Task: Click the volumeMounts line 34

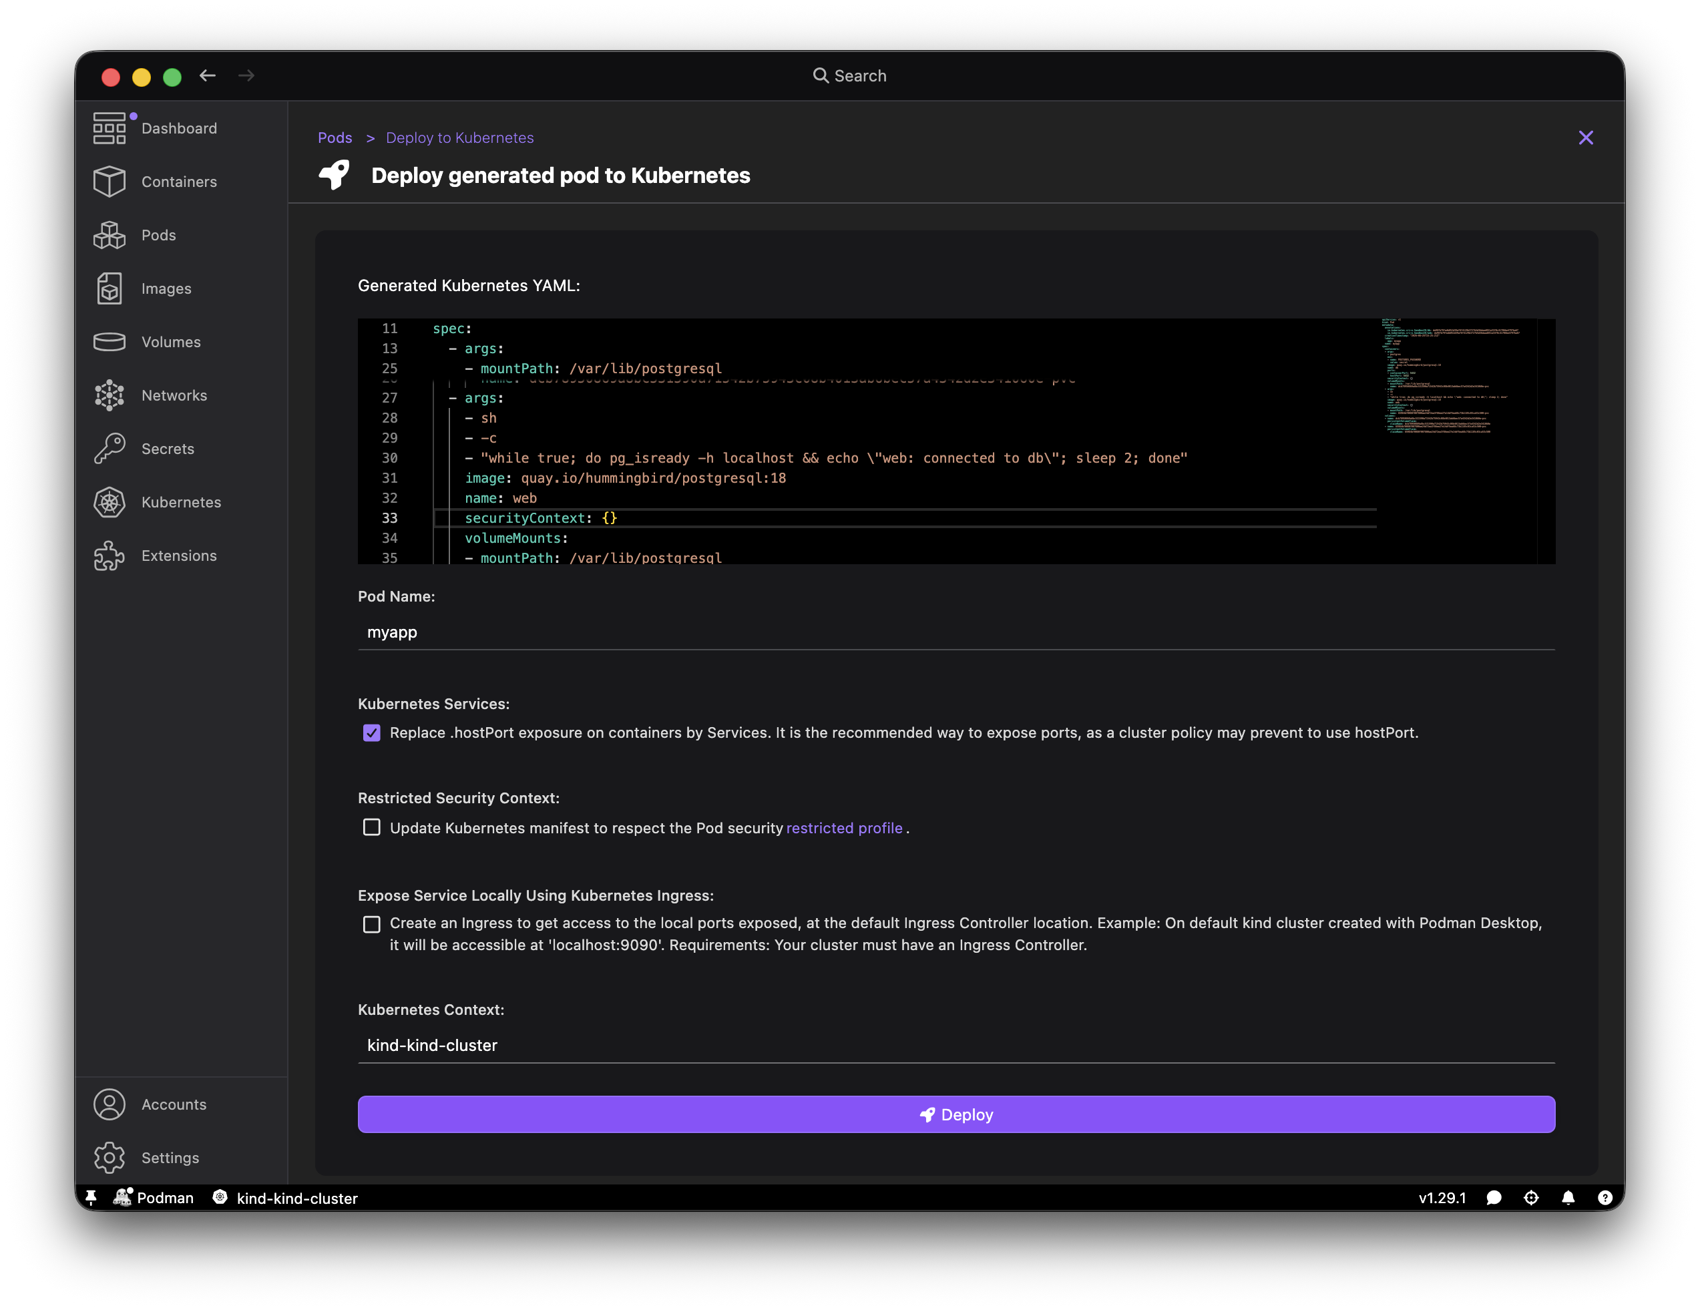Action: pyautogui.click(x=516, y=538)
